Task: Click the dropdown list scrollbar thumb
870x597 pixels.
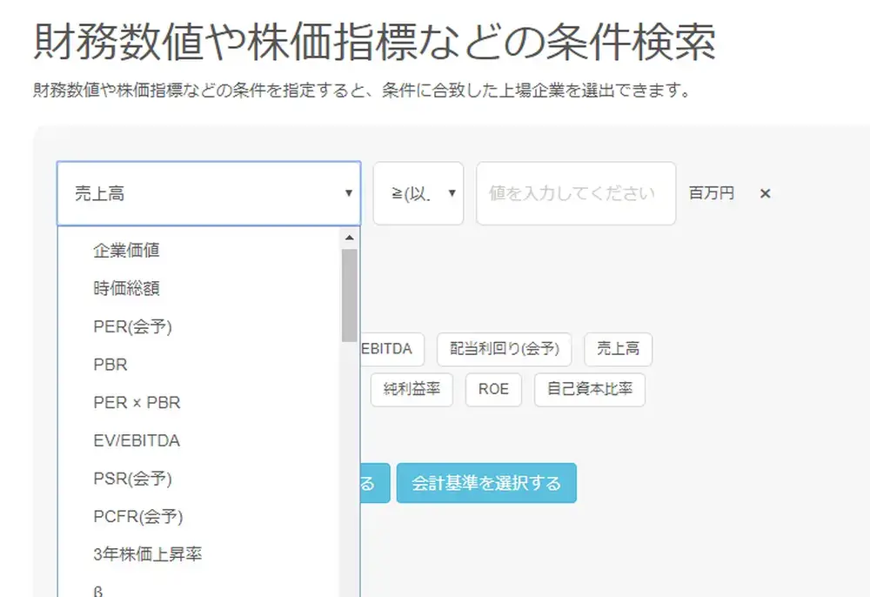Action: click(349, 295)
